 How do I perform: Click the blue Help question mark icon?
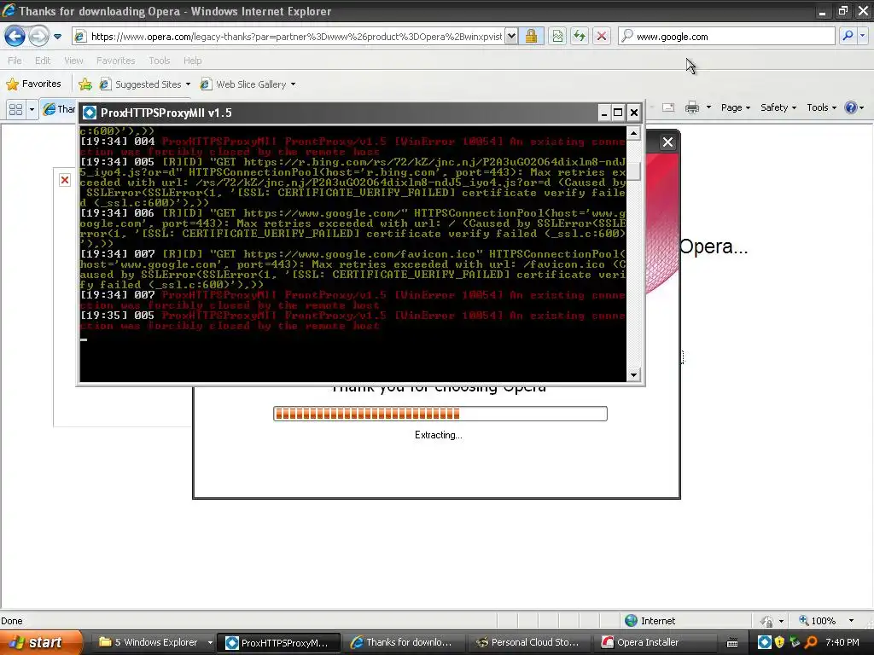[x=851, y=107]
